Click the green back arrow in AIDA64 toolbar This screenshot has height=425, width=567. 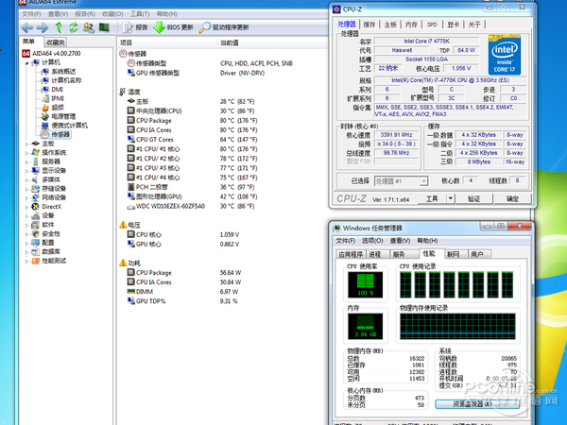click(26, 27)
